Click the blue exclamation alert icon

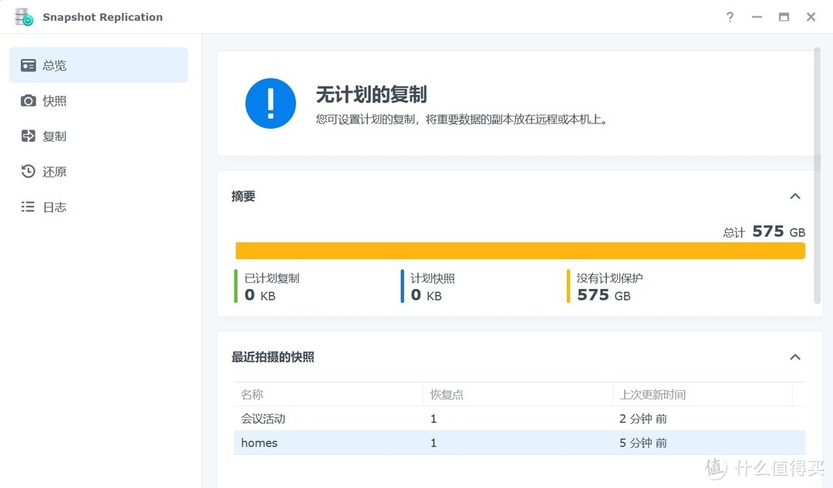click(x=271, y=103)
